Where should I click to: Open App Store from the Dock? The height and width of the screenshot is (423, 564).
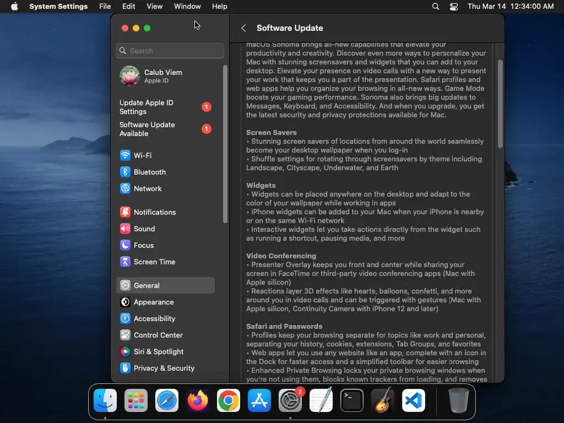tap(259, 400)
